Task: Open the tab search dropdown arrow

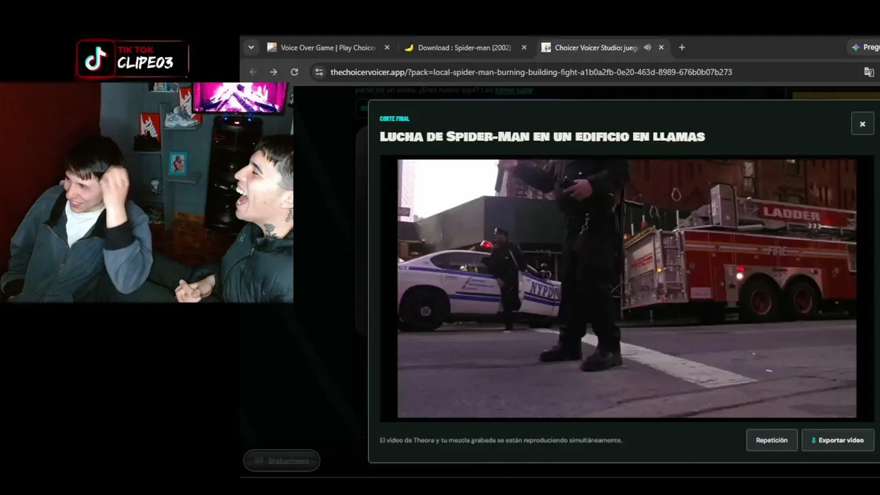Action: 251,47
